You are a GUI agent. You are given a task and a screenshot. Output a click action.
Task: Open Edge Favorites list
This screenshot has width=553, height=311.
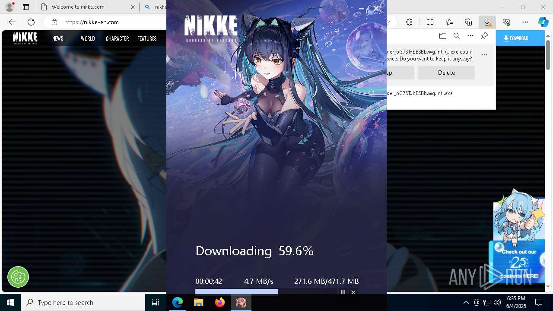(x=449, y=22)
